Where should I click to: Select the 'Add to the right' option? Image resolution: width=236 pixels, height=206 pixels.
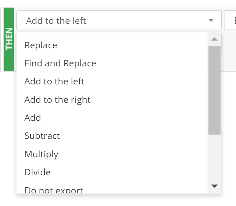[112, 100]
